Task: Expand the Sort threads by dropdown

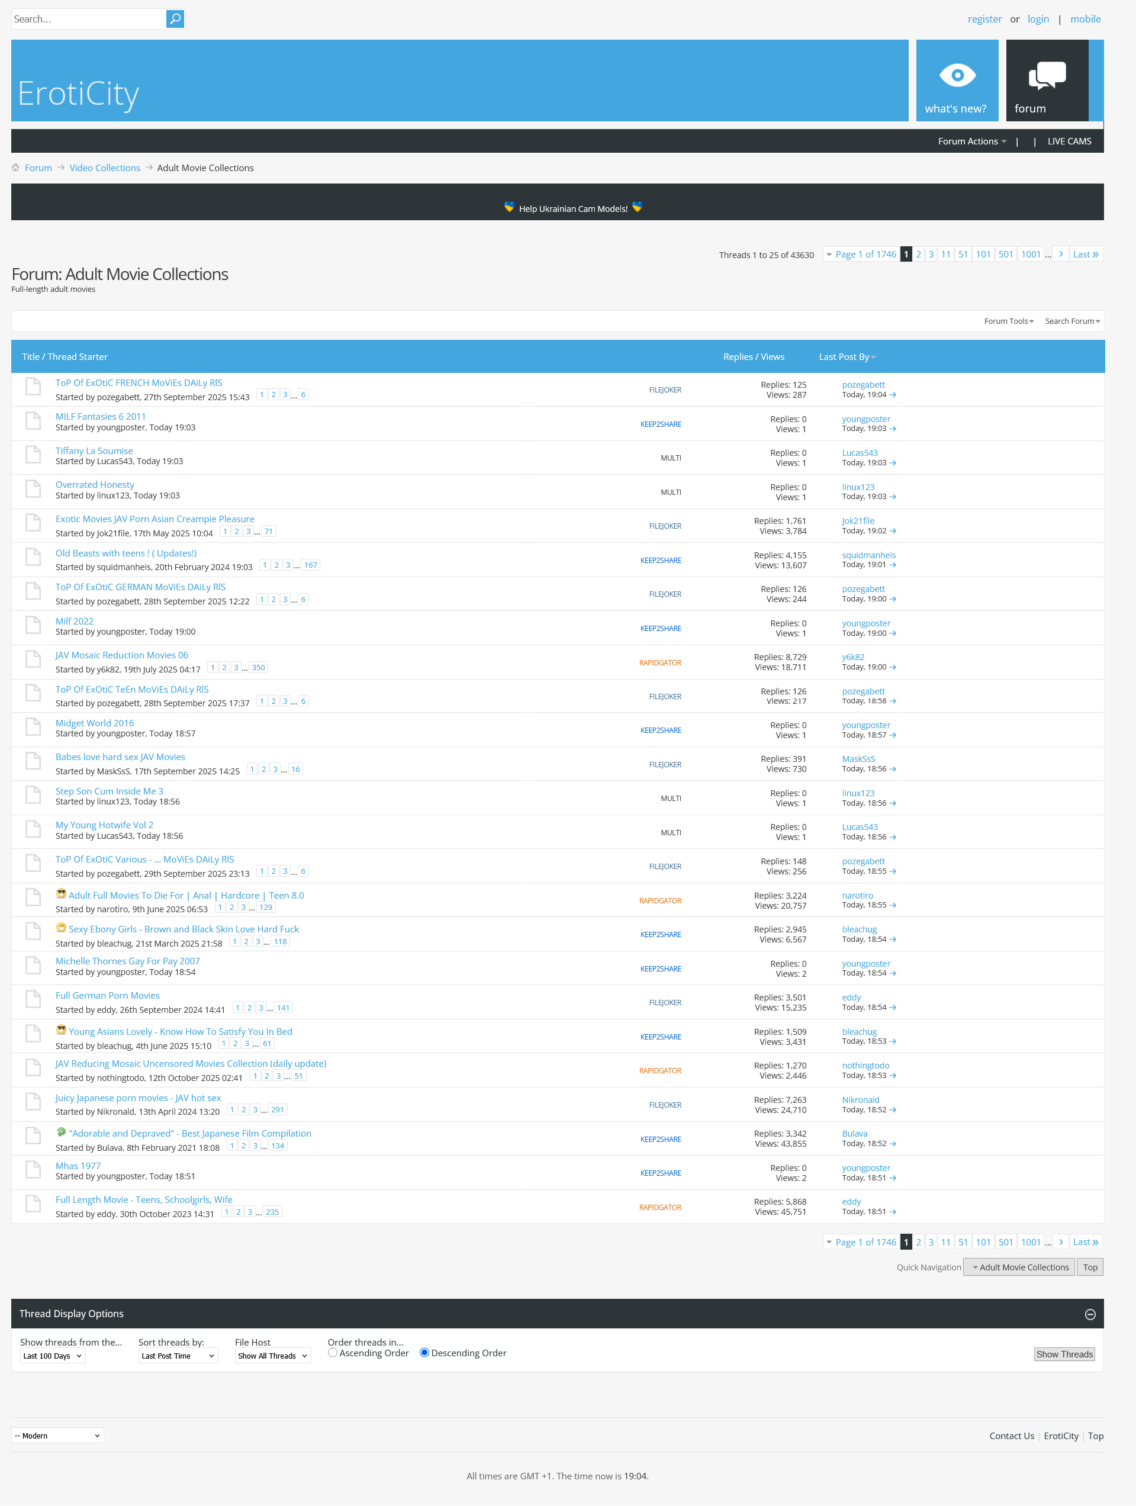Action: (178, 1356)
